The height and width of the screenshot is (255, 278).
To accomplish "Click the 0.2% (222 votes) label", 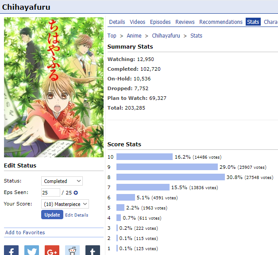I will pos(139,228).
